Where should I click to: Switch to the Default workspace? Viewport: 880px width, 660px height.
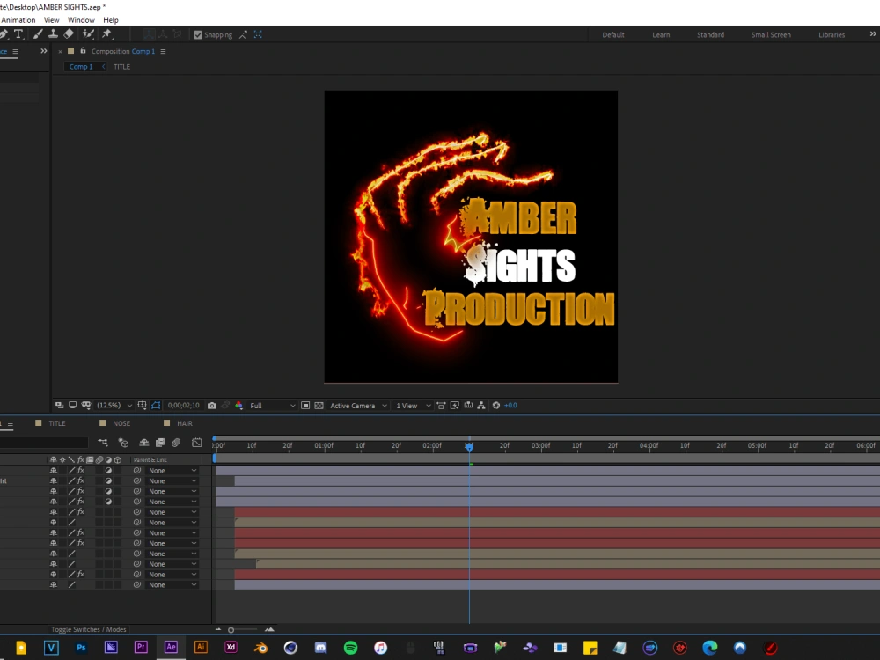(613, 35)
